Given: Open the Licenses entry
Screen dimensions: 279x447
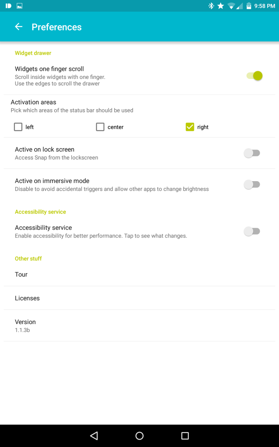Looking at the screenshot, I should pos(139,298).
